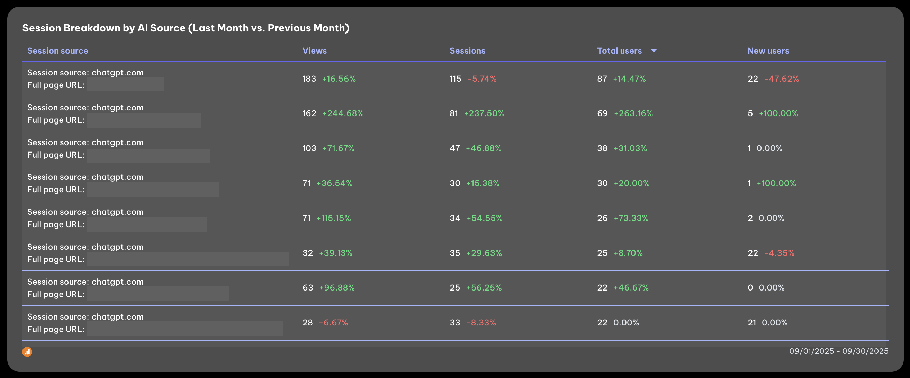Sort the table by Session source column
Screen dimensions: 910x378
tap(57, 50)
